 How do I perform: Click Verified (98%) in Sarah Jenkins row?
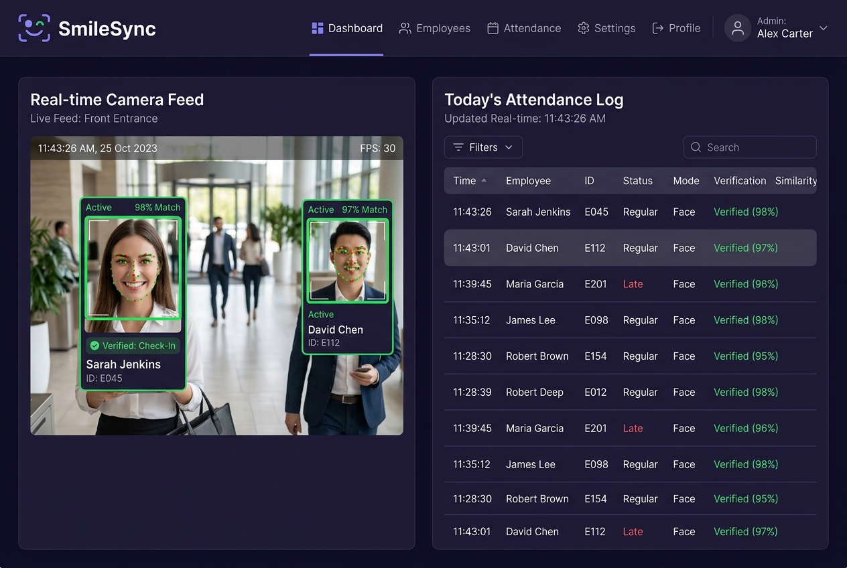point(746,212)
